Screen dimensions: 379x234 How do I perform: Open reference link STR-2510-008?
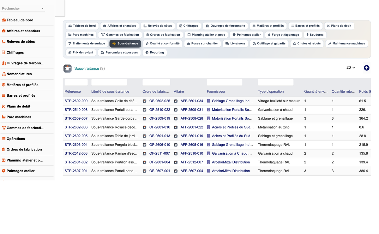pos(76,110)
